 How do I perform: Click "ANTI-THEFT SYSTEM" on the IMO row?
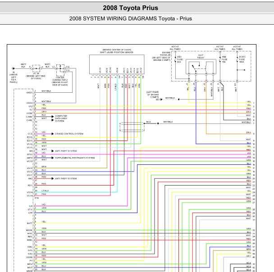pos(66,179)
